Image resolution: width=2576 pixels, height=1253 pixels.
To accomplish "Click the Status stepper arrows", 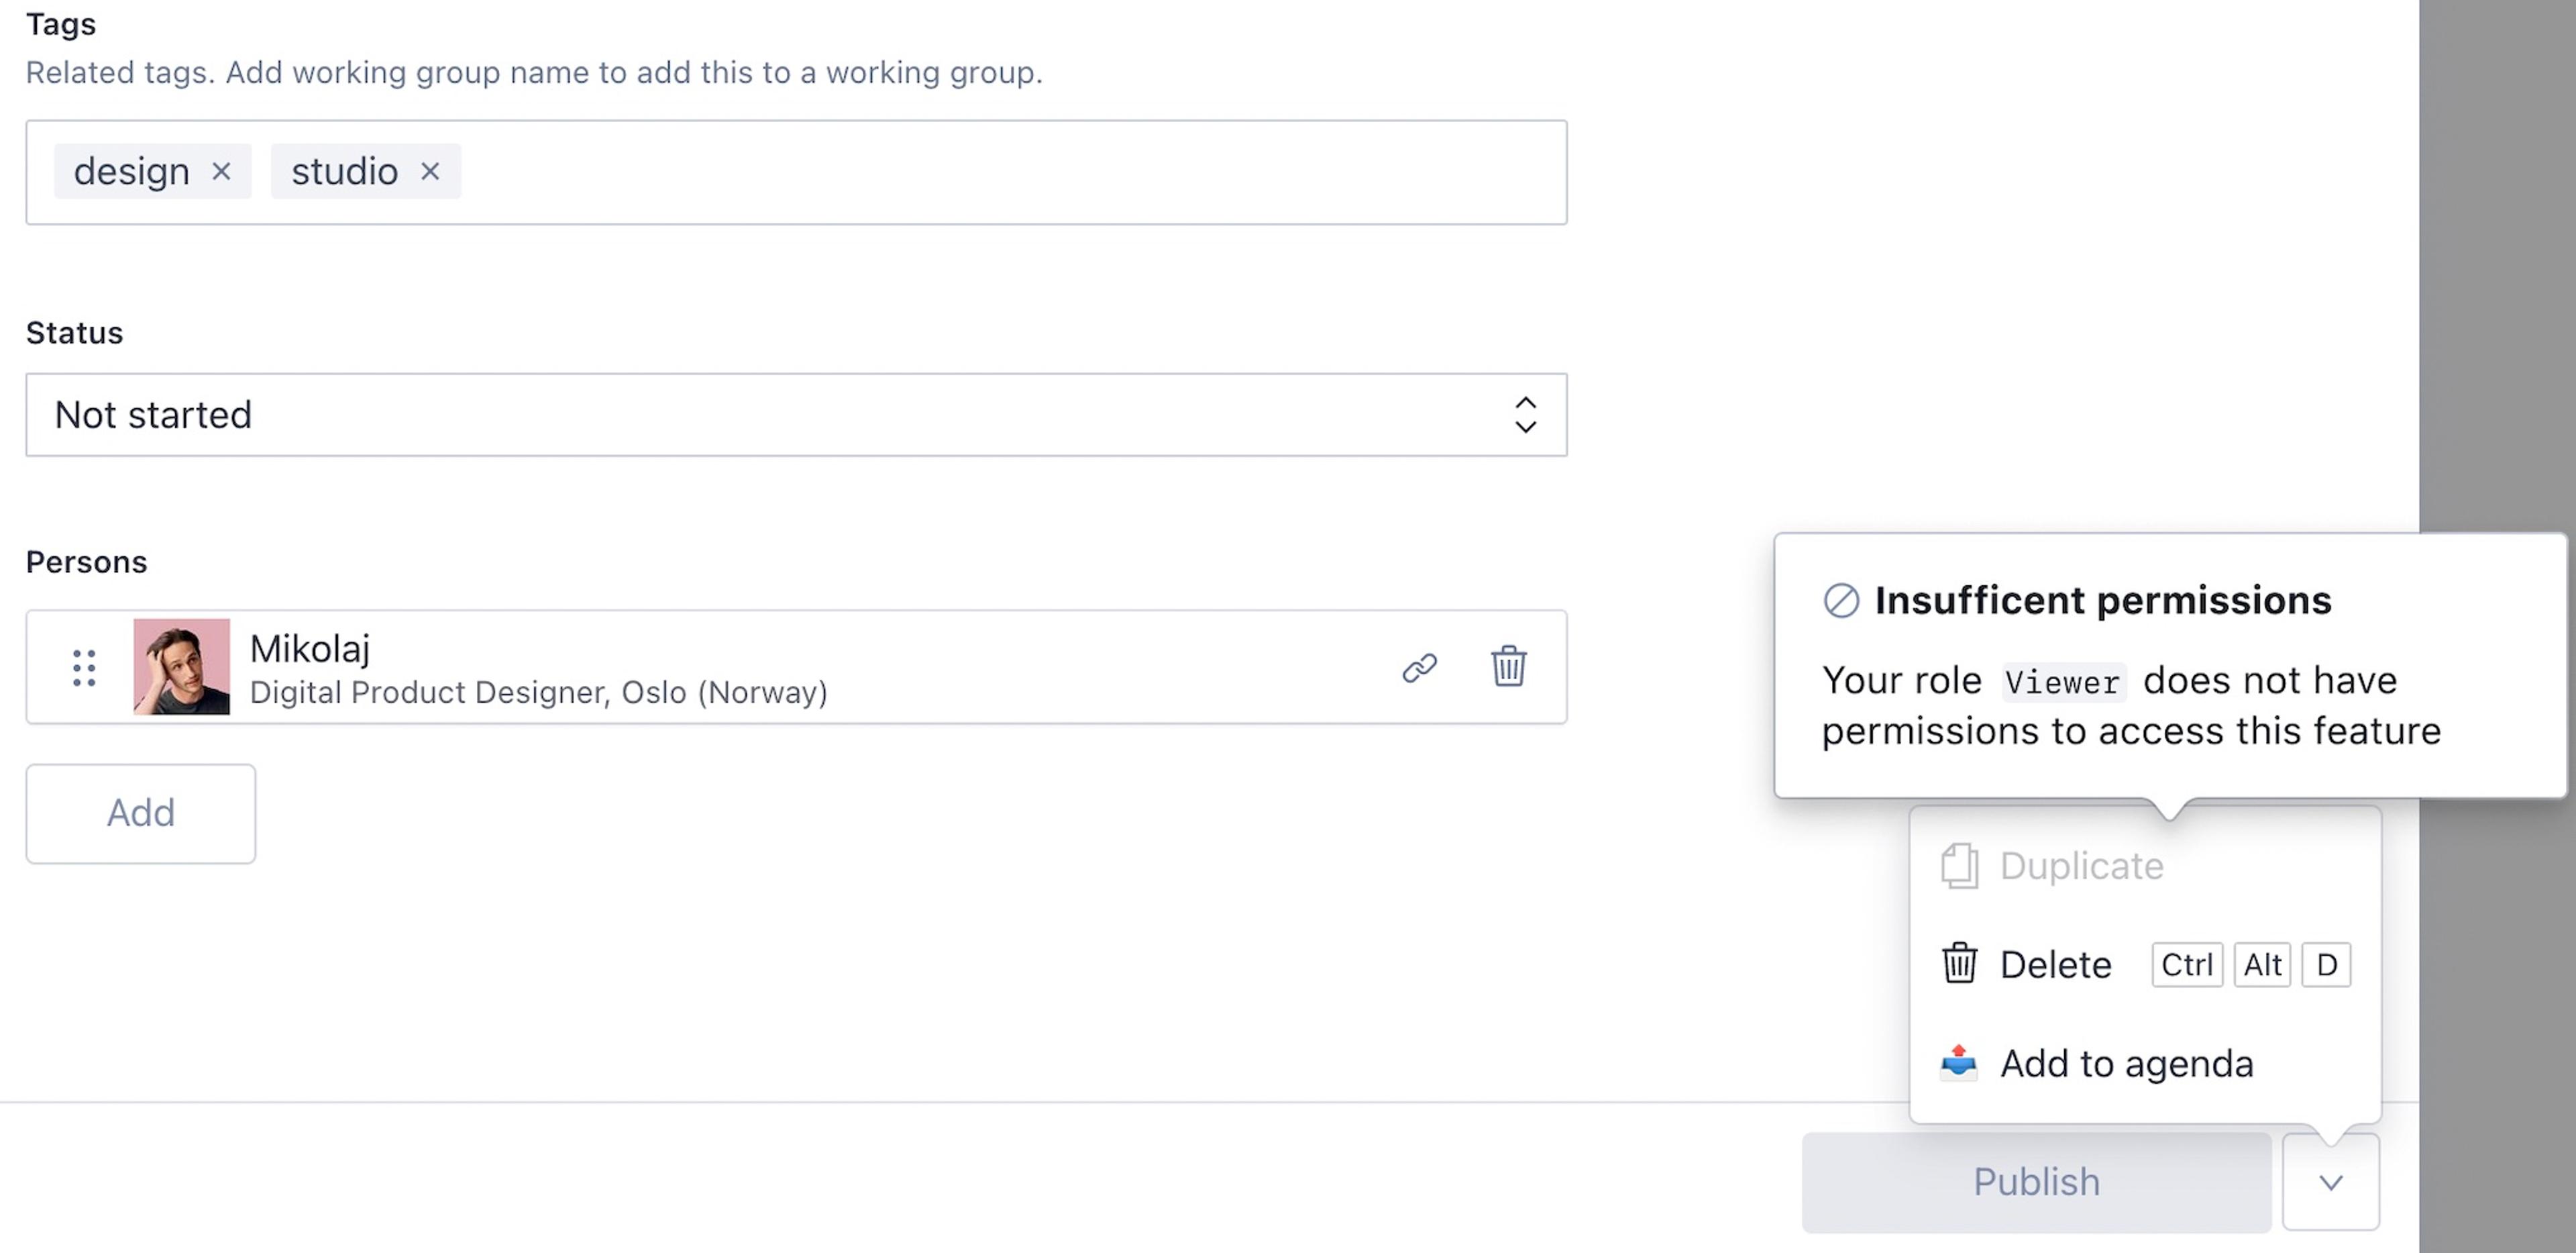I will point(1525,415).
